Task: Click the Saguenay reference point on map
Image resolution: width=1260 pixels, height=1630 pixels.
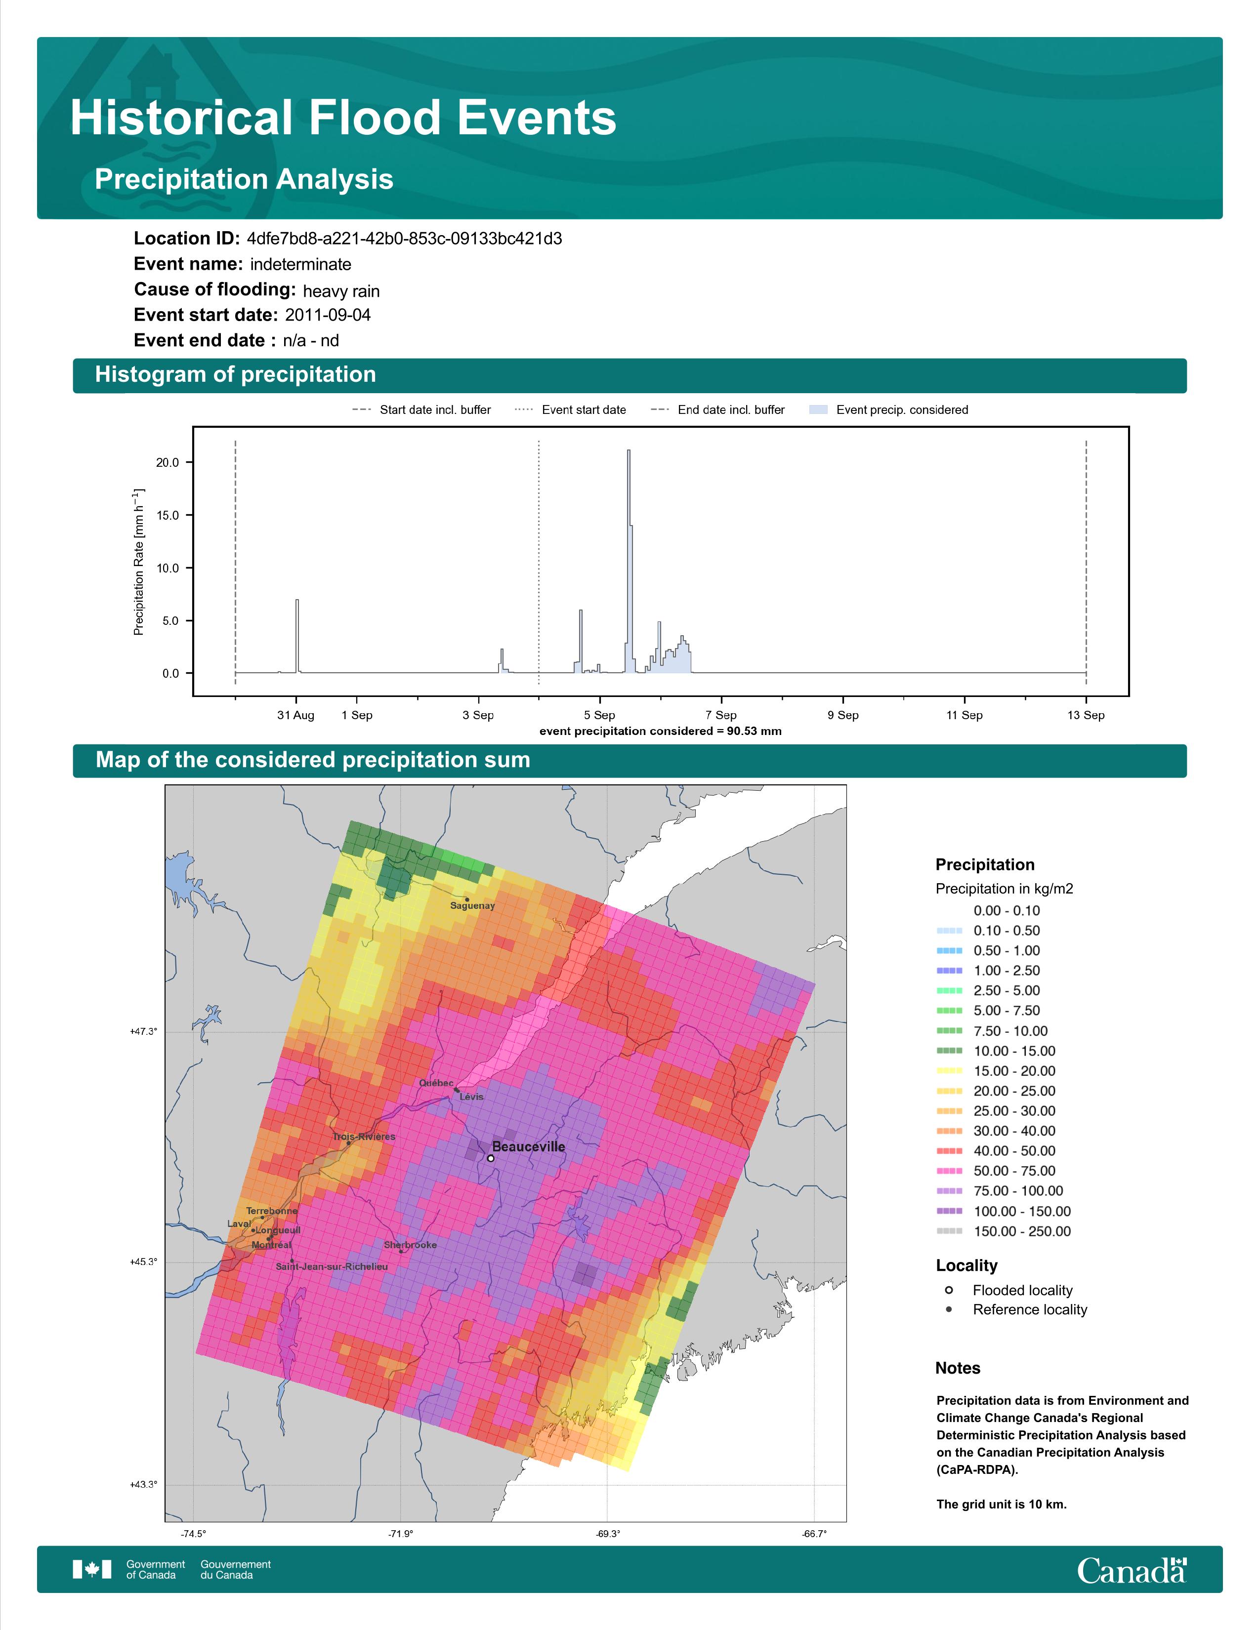Action: pos(467,899)
